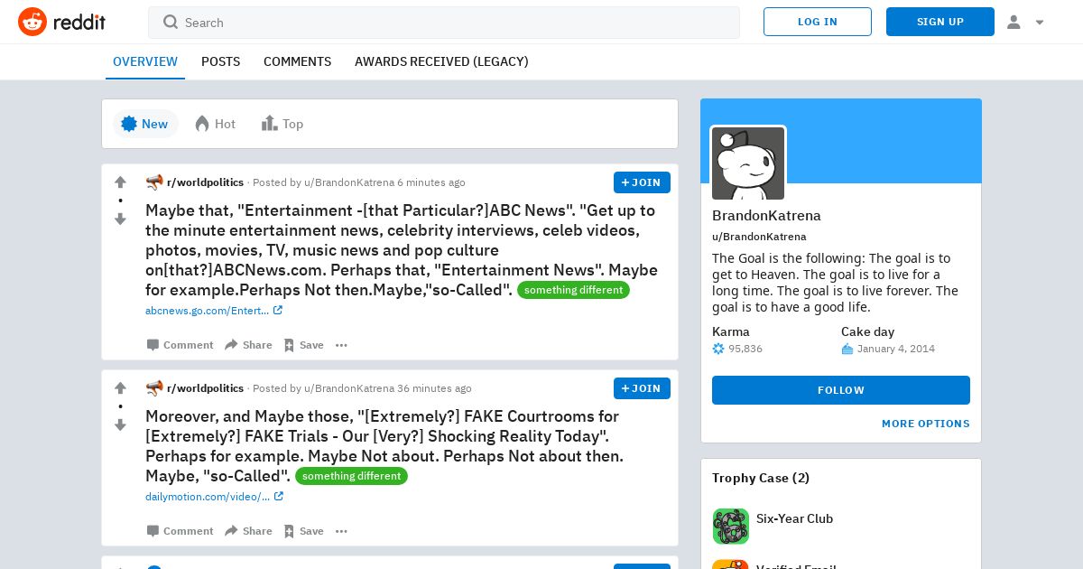Viewport: 1083px width, 569px height.
Task: Open r/worldpolitics link on FAKE Courtrooms post
Action: pos(205,388)
